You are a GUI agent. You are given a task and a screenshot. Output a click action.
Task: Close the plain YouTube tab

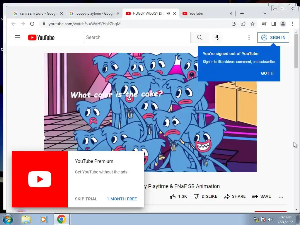[231, 13]
